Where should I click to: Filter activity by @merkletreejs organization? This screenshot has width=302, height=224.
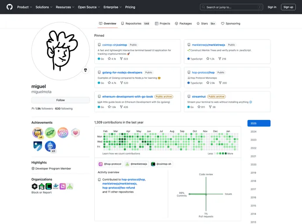137,164
